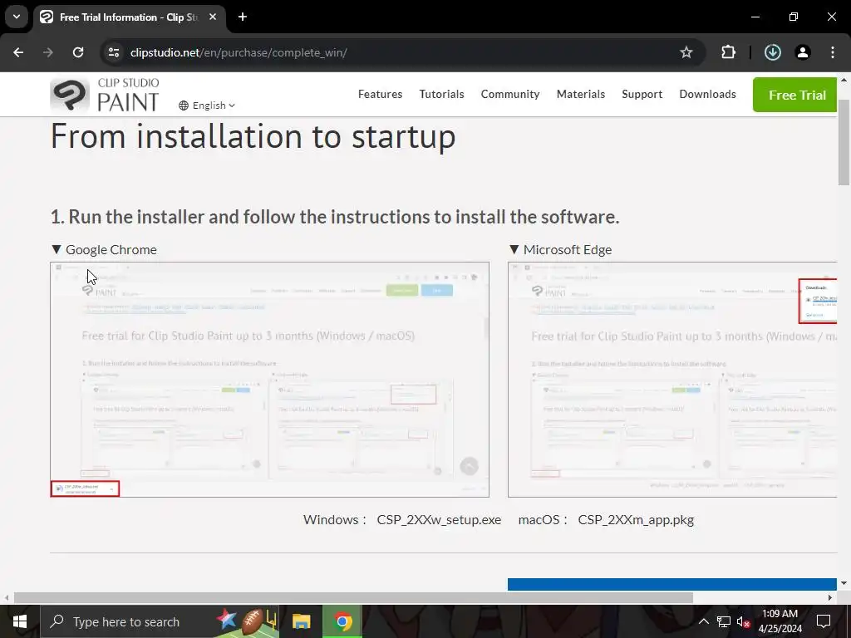Click the vertical scrollbar thumb
Screen dimensions: 851x638
844,142
